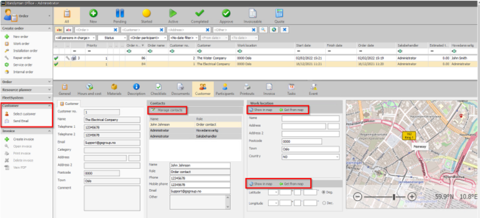This screenshot has width=480, height=218.
Task: Switch to the Participants tab
Action: click(x=225, y=89)
